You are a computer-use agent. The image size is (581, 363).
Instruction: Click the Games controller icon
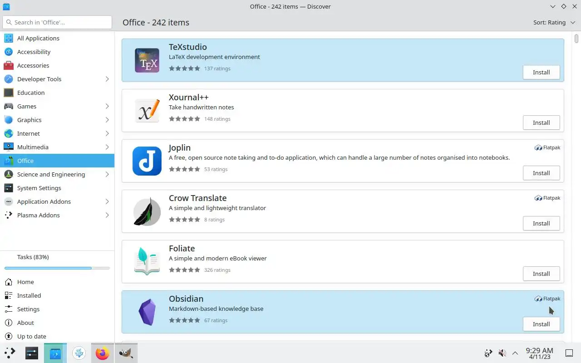click(9, 106)
